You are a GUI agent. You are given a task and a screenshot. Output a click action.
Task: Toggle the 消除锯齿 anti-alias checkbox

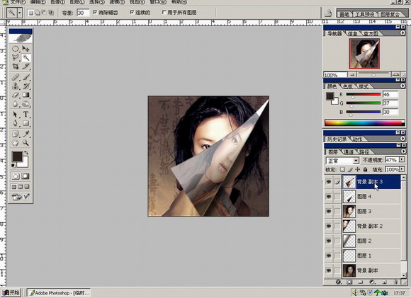[x=95, y=12]
